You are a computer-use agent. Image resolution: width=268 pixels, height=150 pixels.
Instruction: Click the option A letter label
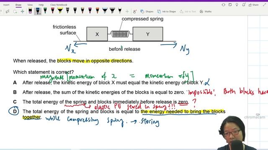click(x=15, y=82)
